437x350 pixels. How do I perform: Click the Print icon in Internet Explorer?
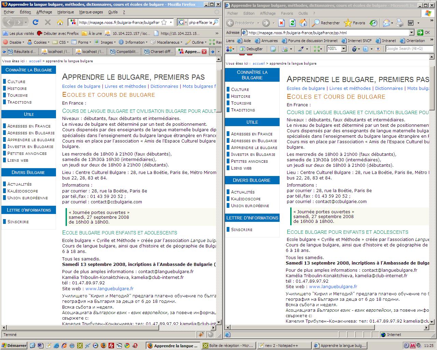(400, 23)
